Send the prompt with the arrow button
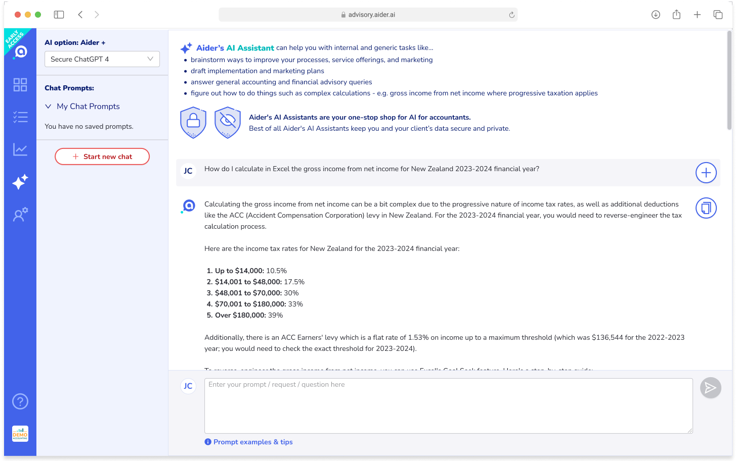The width and height of the screenshot is (737, 461). click(x=710, y=388)
